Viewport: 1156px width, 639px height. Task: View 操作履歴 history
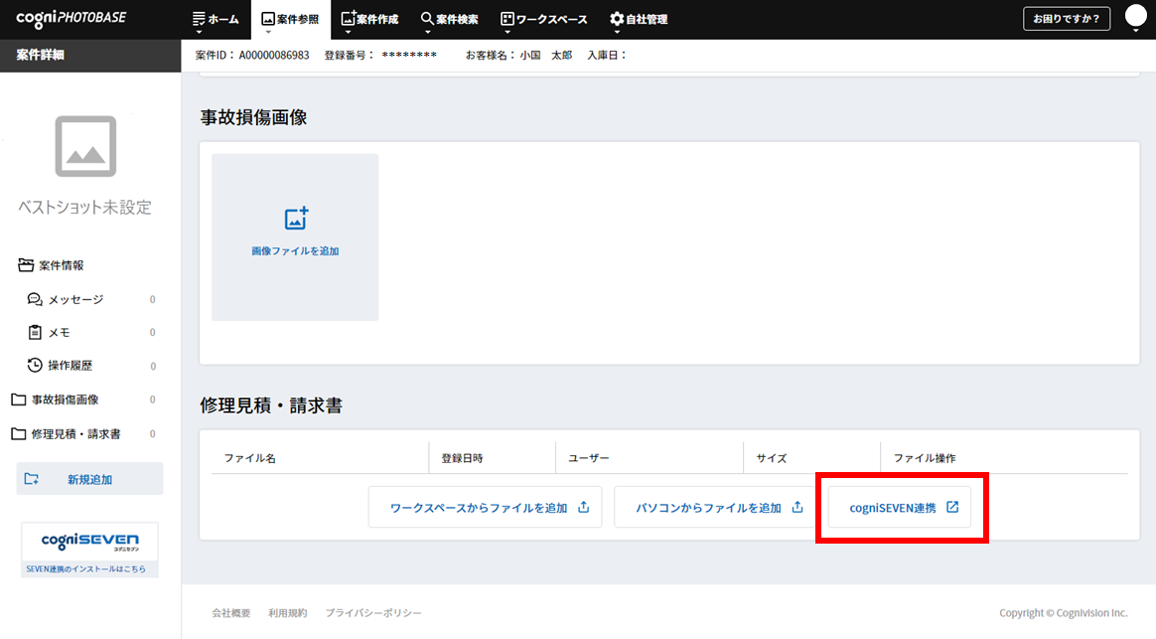point(70,366)
